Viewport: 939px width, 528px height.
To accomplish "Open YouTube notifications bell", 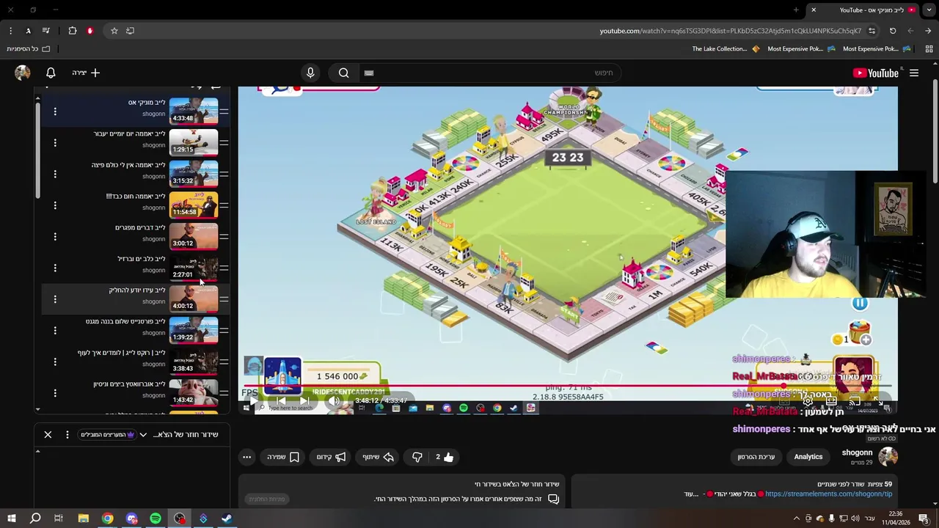I will coord(51,73).
